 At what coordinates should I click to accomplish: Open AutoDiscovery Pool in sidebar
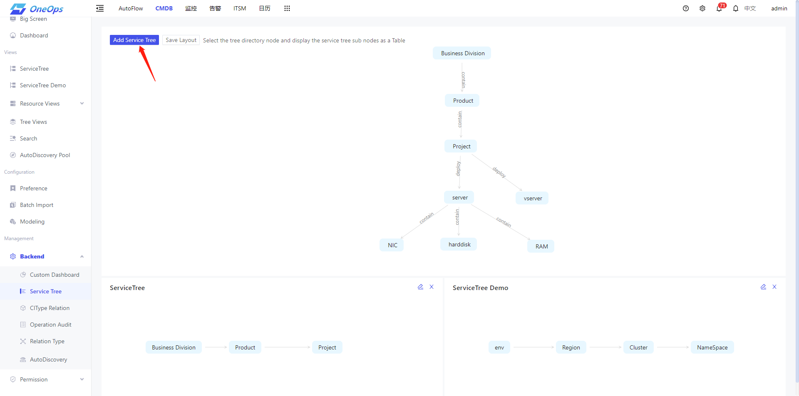(45, 155)
